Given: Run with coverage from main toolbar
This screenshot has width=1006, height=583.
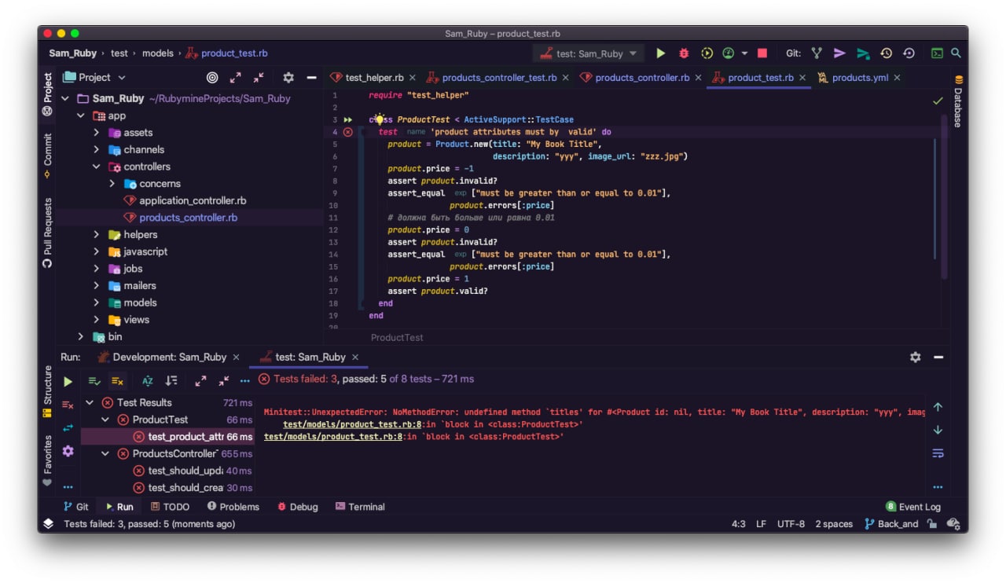Looking at the screenshot, I should pos(707,53).
